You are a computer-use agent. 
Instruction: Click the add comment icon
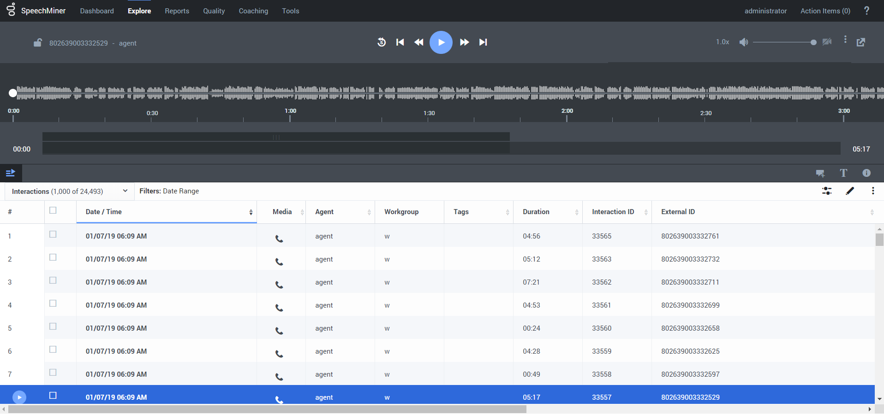(x=820, y=173)
